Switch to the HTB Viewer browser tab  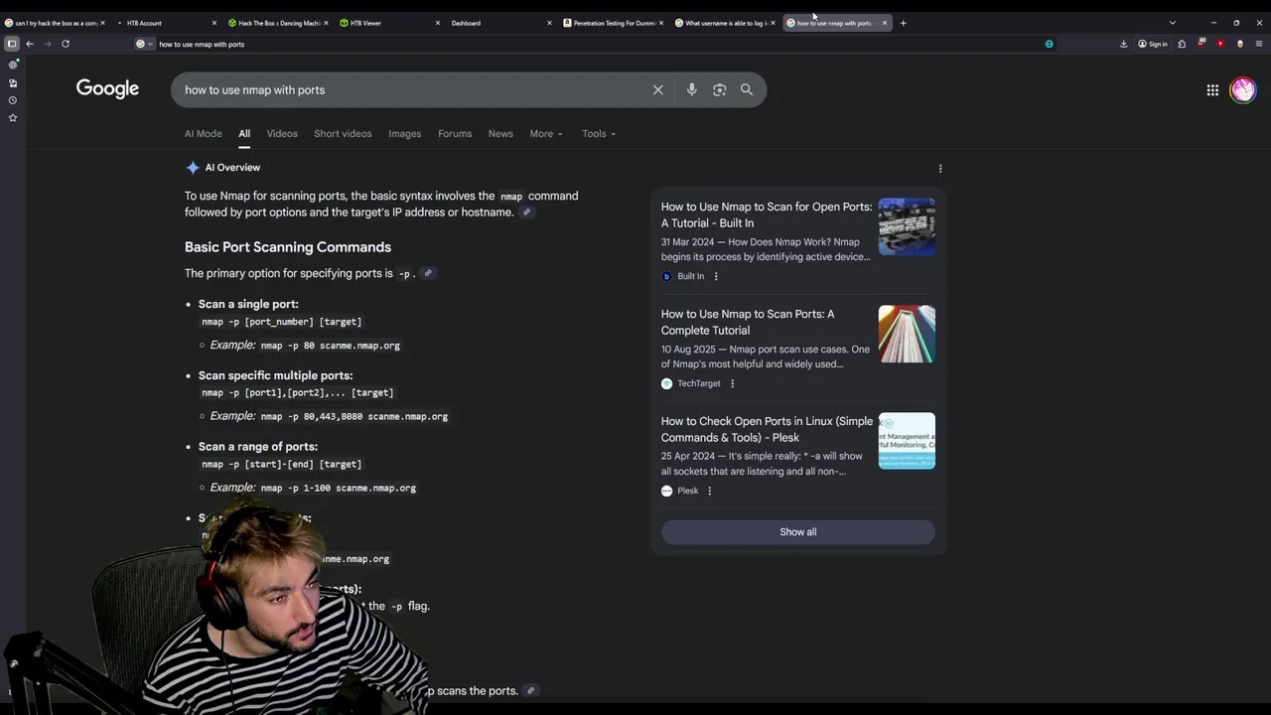tap(388, 23)
